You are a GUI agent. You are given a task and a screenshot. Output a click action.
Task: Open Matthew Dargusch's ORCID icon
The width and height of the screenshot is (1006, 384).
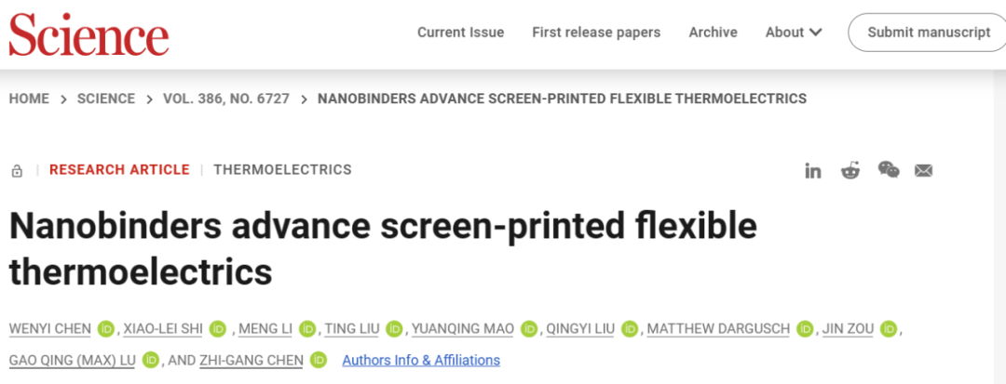[805, 329]
